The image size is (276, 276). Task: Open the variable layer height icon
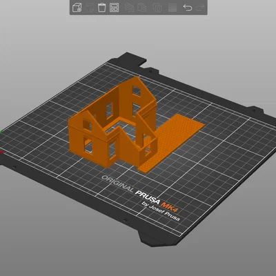click(x=172, y=8)
